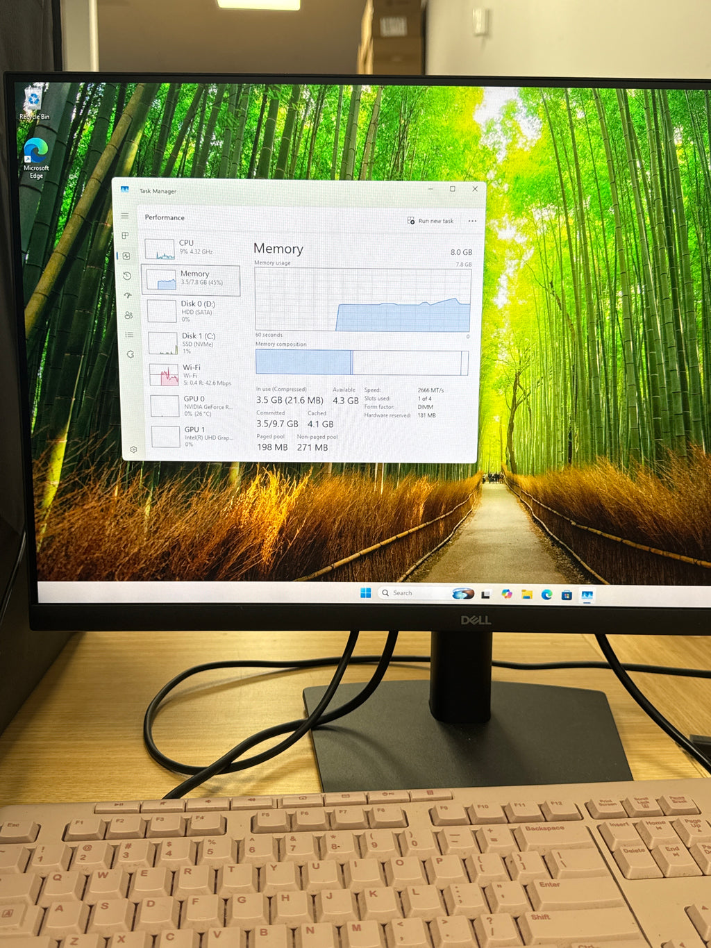Open the Windows Start menu
This screenshot has width=711, height=948.
pos(366,592)
